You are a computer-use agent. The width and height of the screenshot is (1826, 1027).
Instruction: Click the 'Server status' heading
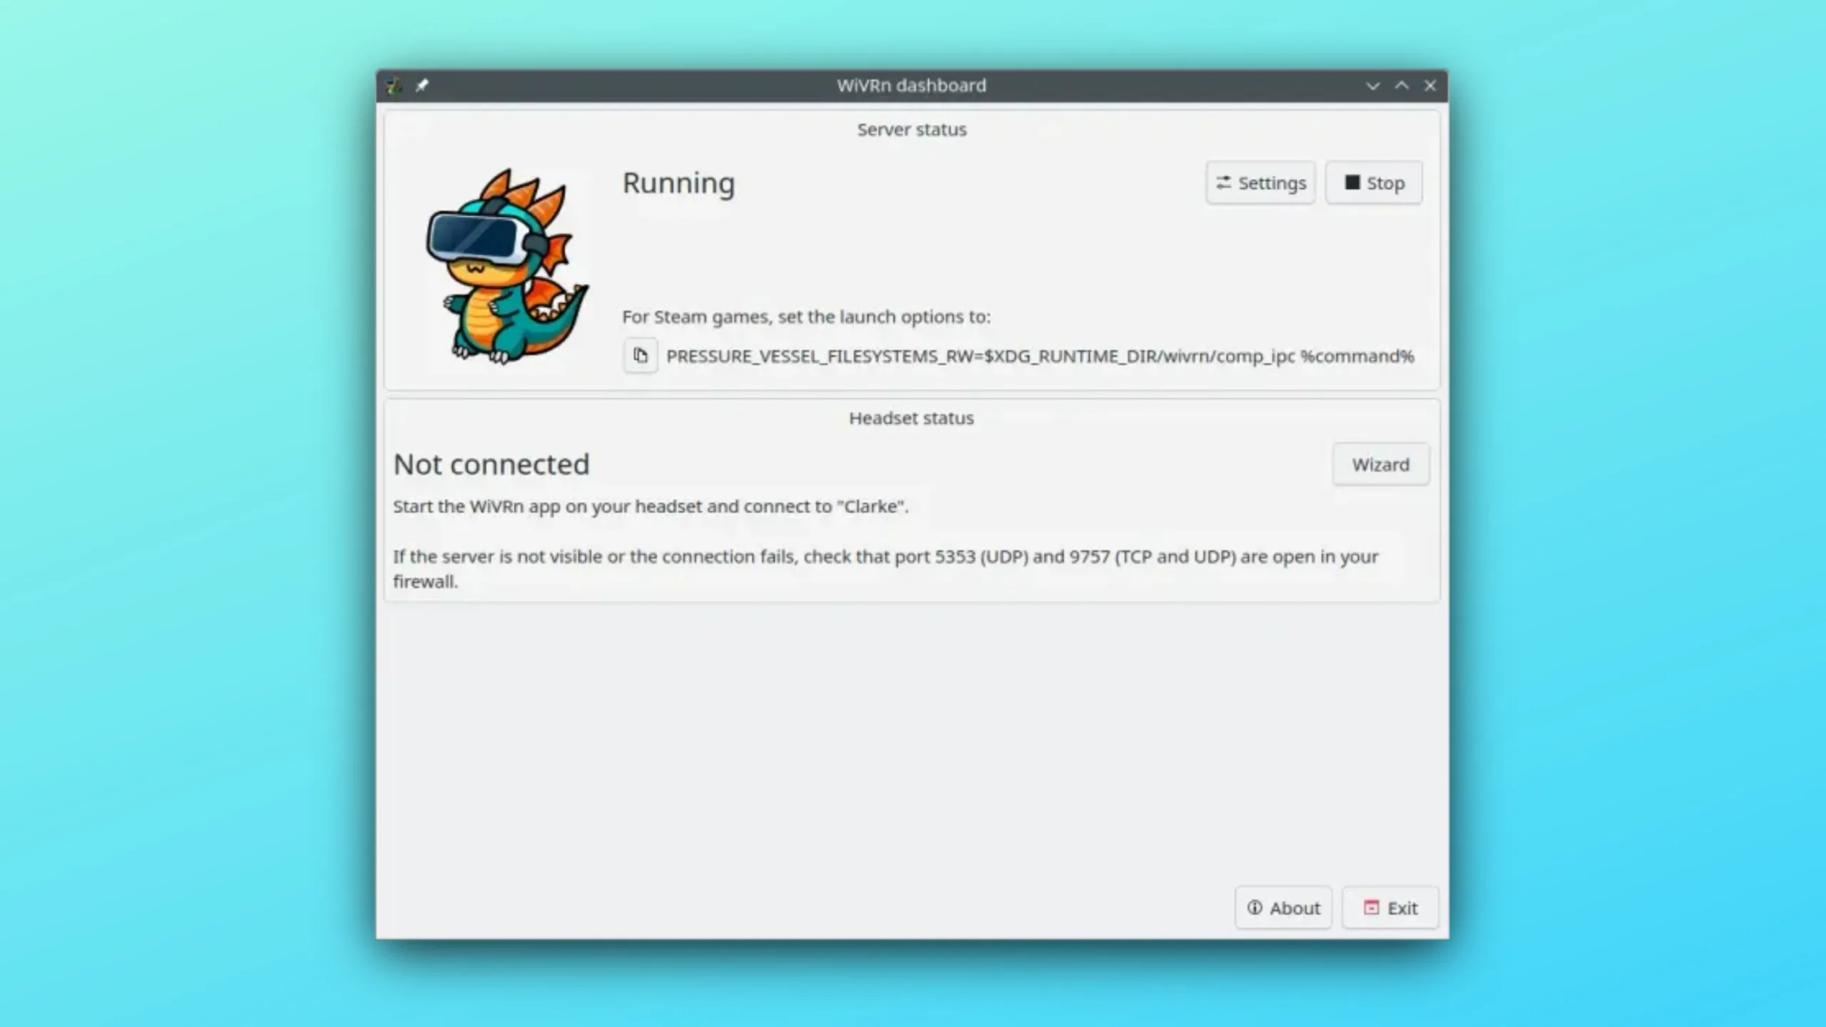coord(912,130)
